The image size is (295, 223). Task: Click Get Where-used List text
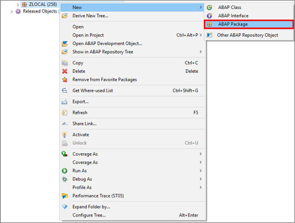[x=92, y=91]
